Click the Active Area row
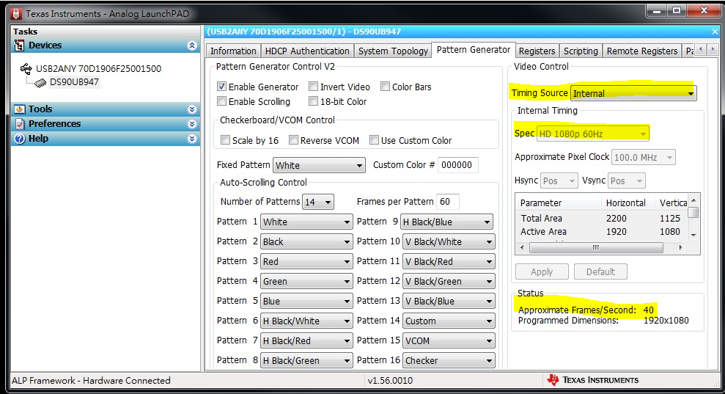725x394 pixels. 602,232
